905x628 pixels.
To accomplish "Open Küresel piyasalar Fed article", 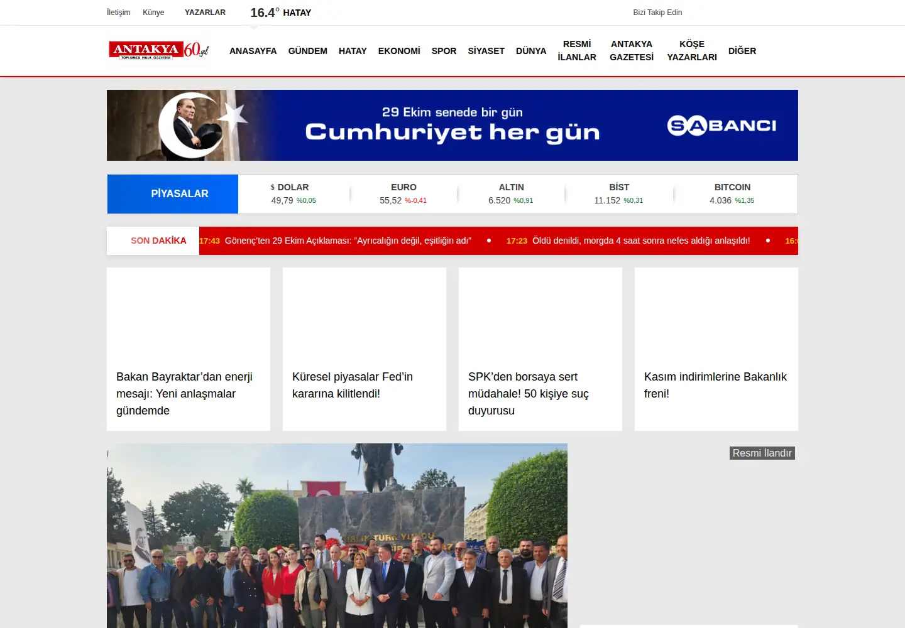I will 365,349.
